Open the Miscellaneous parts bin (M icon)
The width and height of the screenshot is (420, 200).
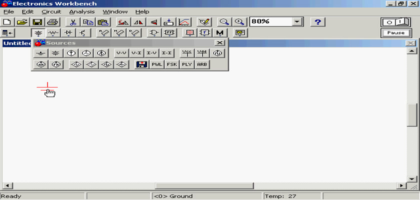[219, 33]
